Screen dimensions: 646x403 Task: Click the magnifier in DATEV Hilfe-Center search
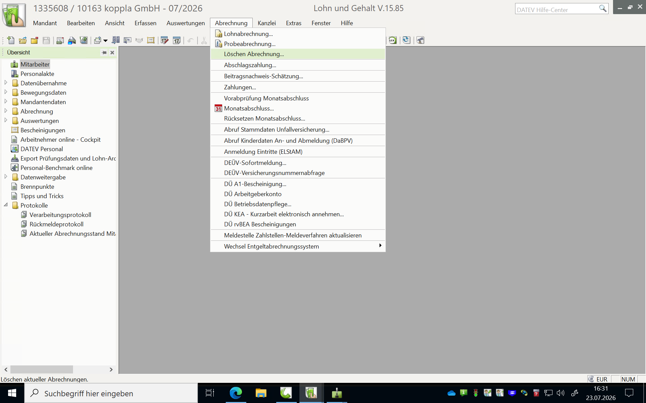[603, 9]
